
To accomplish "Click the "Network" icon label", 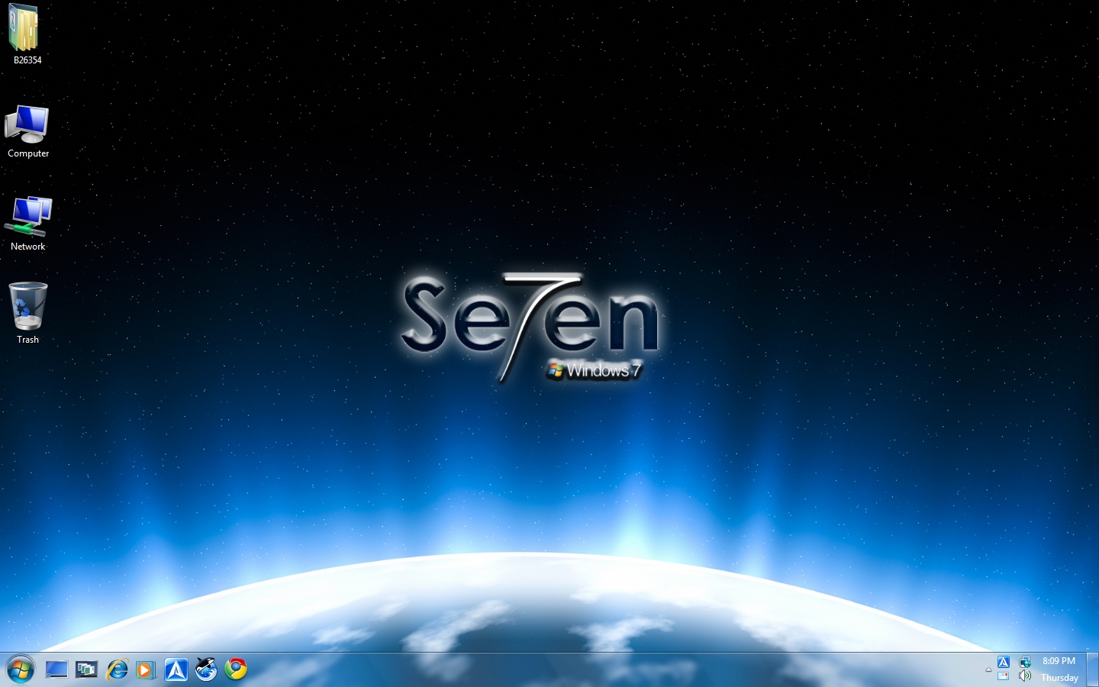I will [x=28, y=247].
